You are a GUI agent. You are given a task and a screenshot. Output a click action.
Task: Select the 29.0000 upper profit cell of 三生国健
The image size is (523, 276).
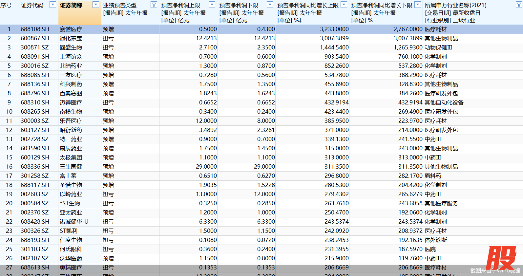(x=206, y=167)
